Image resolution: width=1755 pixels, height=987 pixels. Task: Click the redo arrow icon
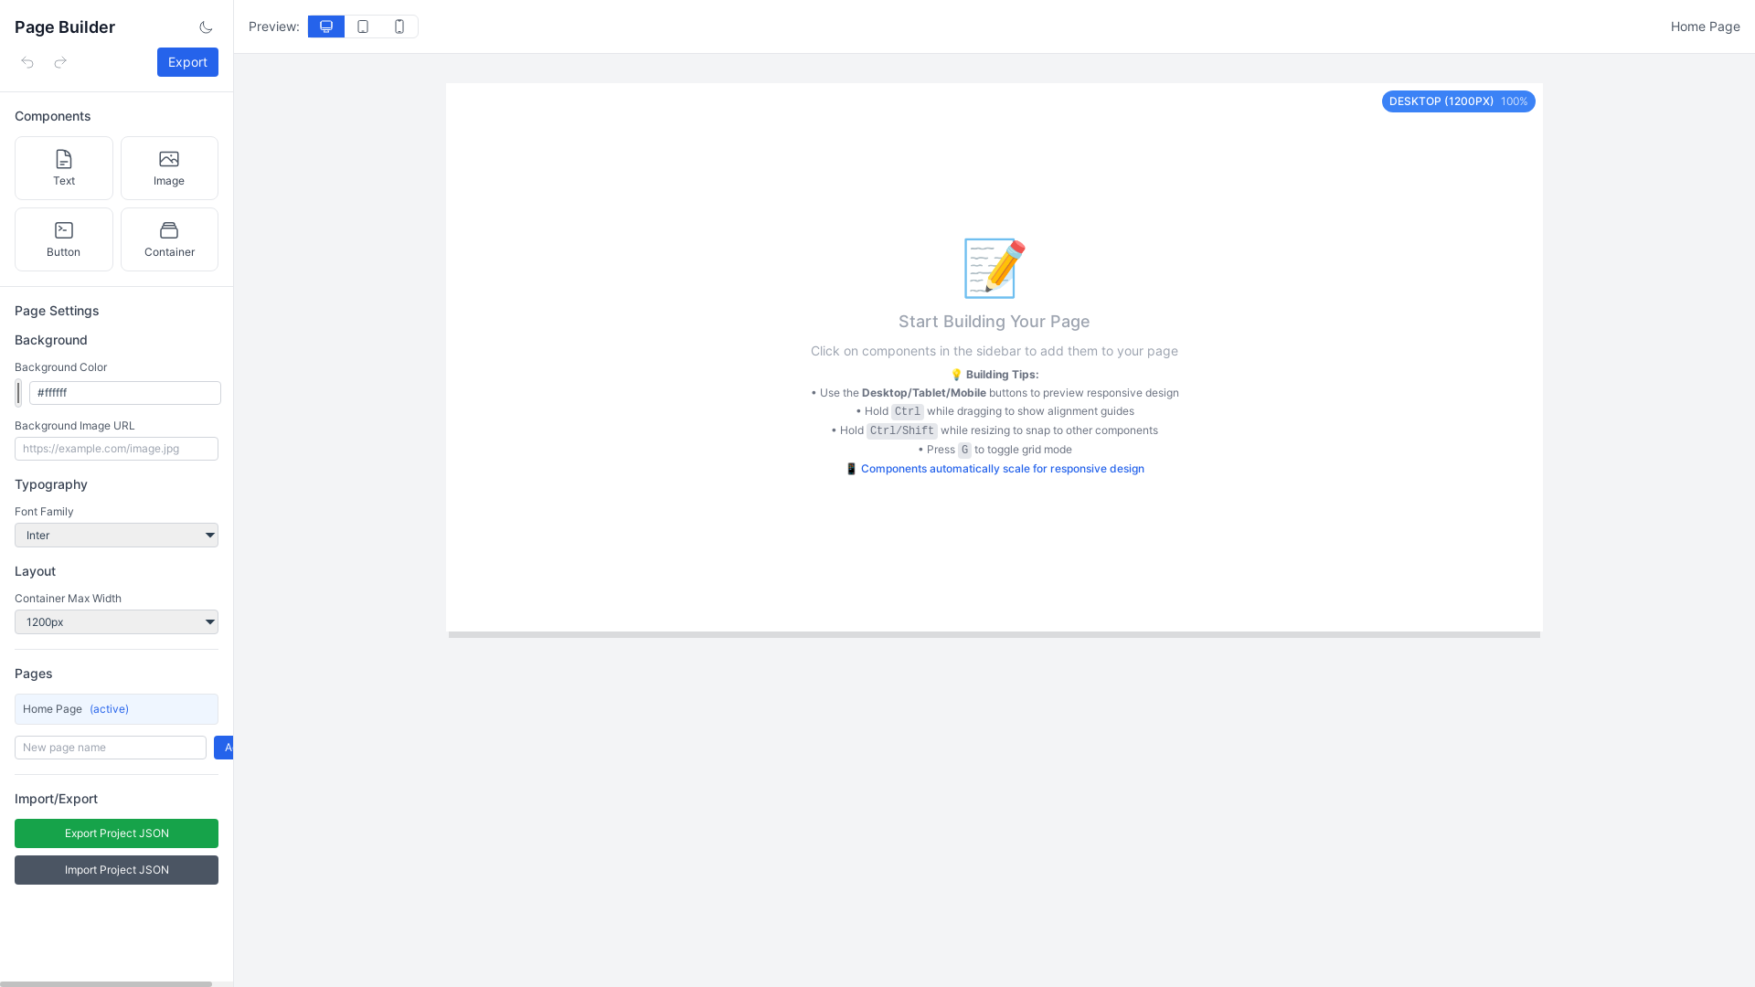click(60, 62)
